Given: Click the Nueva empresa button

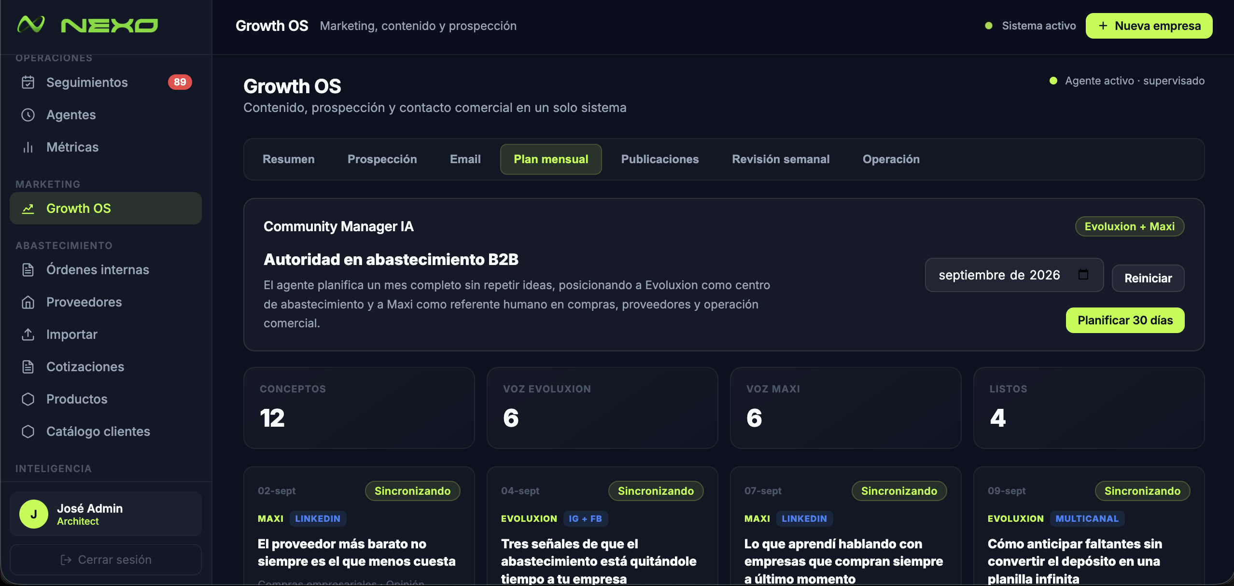Looking at the screenshot, I should click(1149, 26).
